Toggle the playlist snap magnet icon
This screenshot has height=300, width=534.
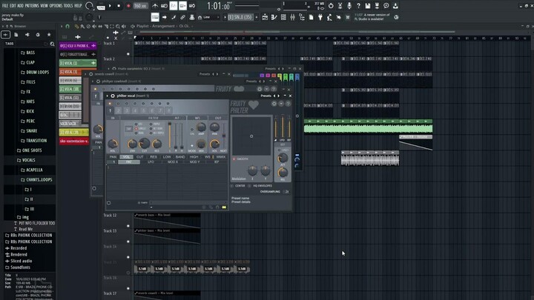pyautogui.click(x=67, y=26)
